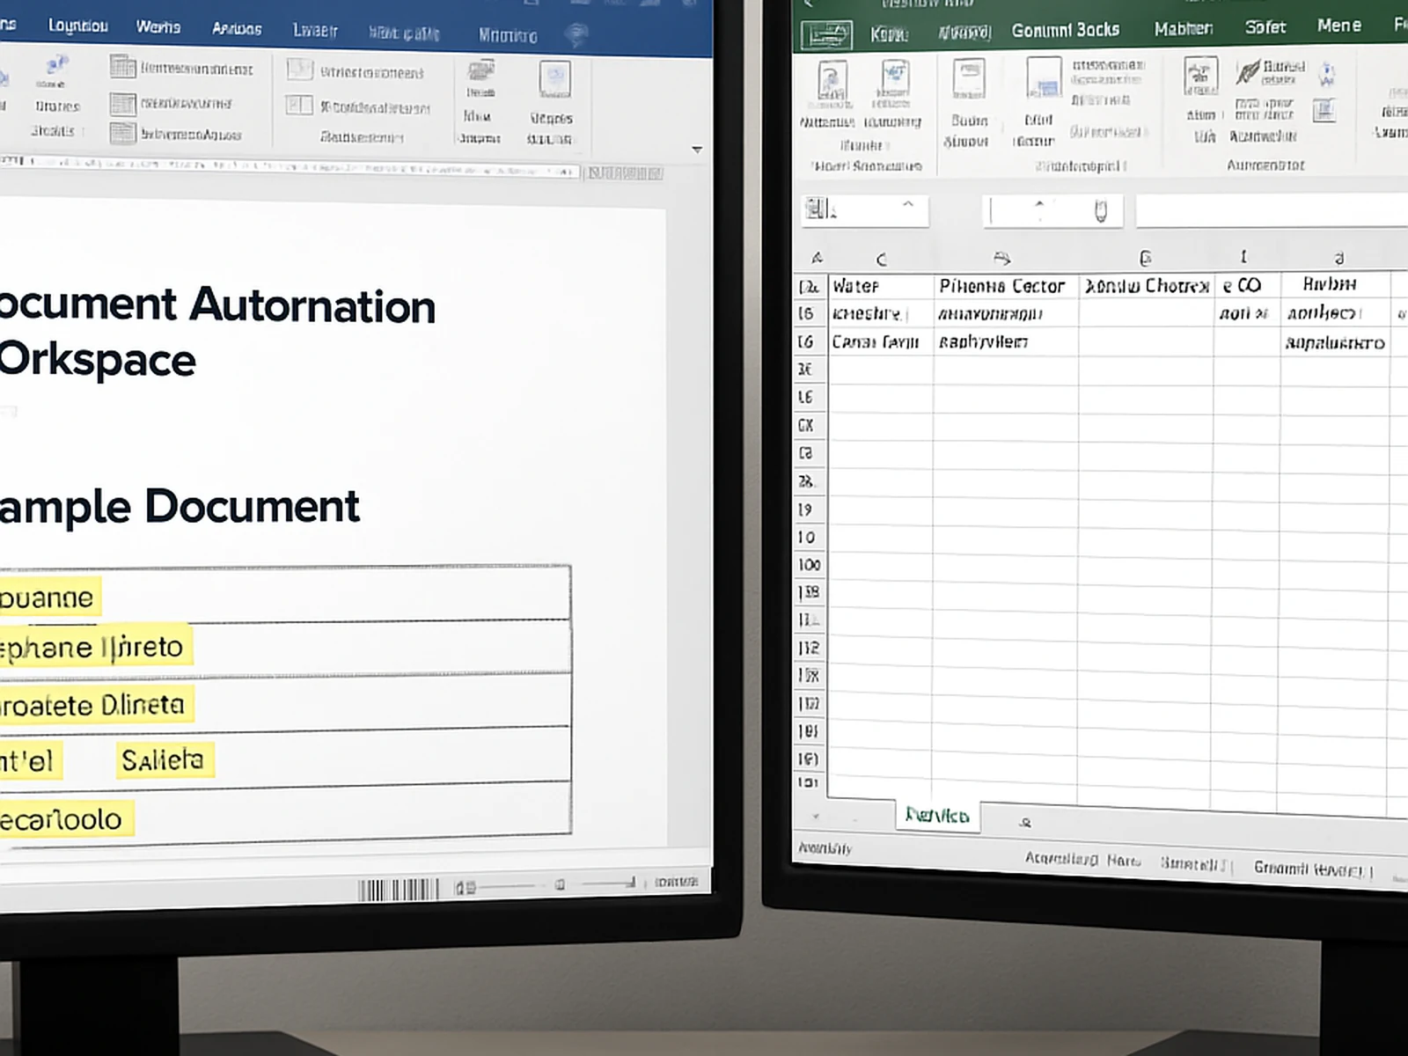Click the green file icon in Excel's tab bar

tap(825, 34)
